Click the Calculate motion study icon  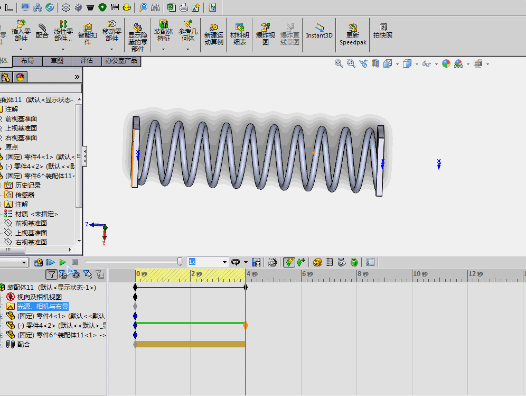coord(38,262)
